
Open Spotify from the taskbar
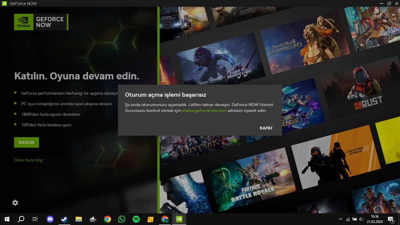136,219
